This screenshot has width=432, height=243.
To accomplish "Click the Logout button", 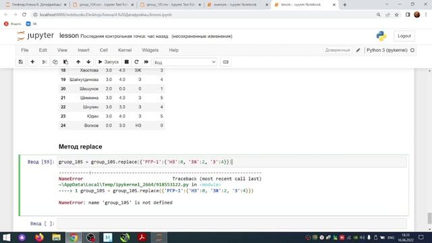I will pos(404,36).
